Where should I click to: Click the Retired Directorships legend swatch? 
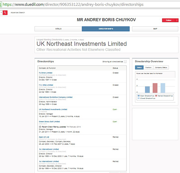(x=156, y=96)
